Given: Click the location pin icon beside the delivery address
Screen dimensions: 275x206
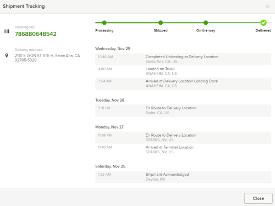Looking at the screenshot, I should coord(7,55).
